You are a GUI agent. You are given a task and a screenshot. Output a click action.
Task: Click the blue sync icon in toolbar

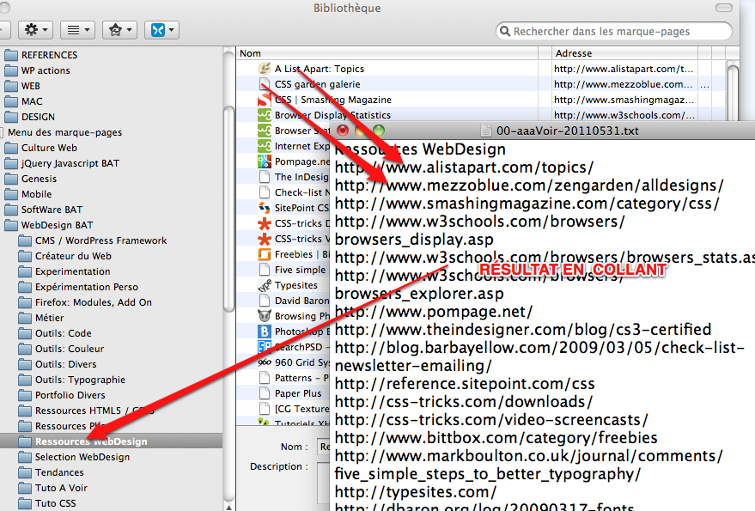pyautogui.click(x=161, y=30)
